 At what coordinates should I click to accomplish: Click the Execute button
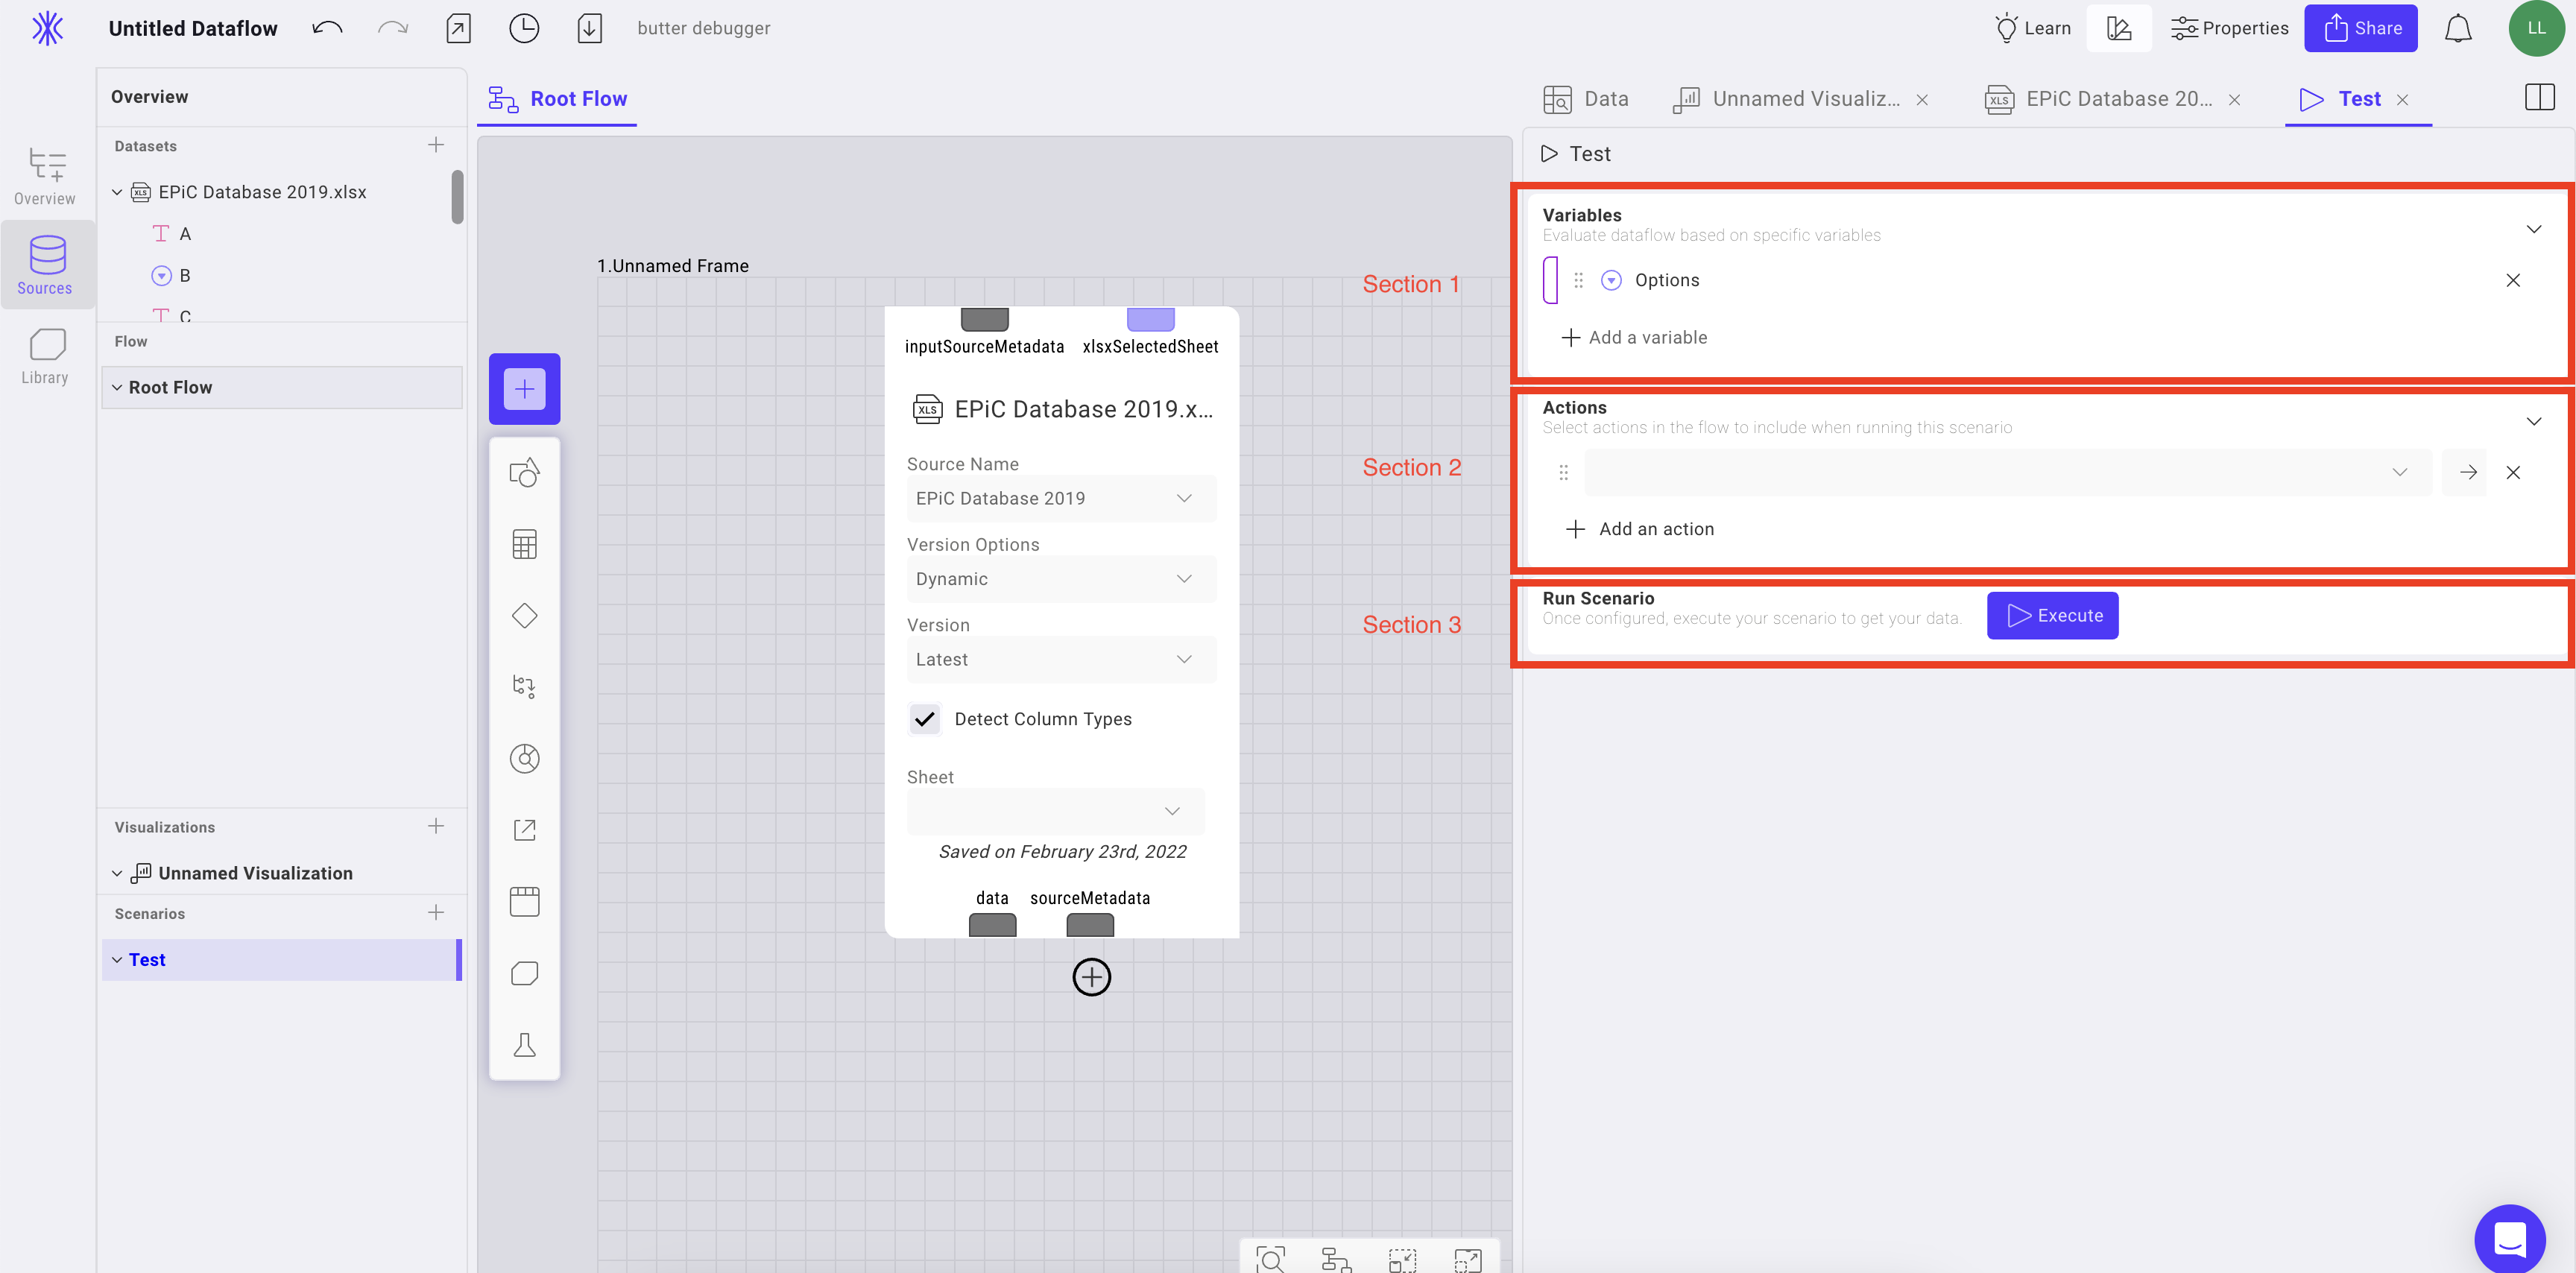[x=2052, y=615]
